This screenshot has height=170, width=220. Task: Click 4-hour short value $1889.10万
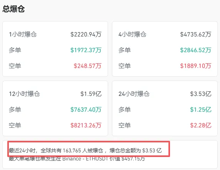point(196,66)
